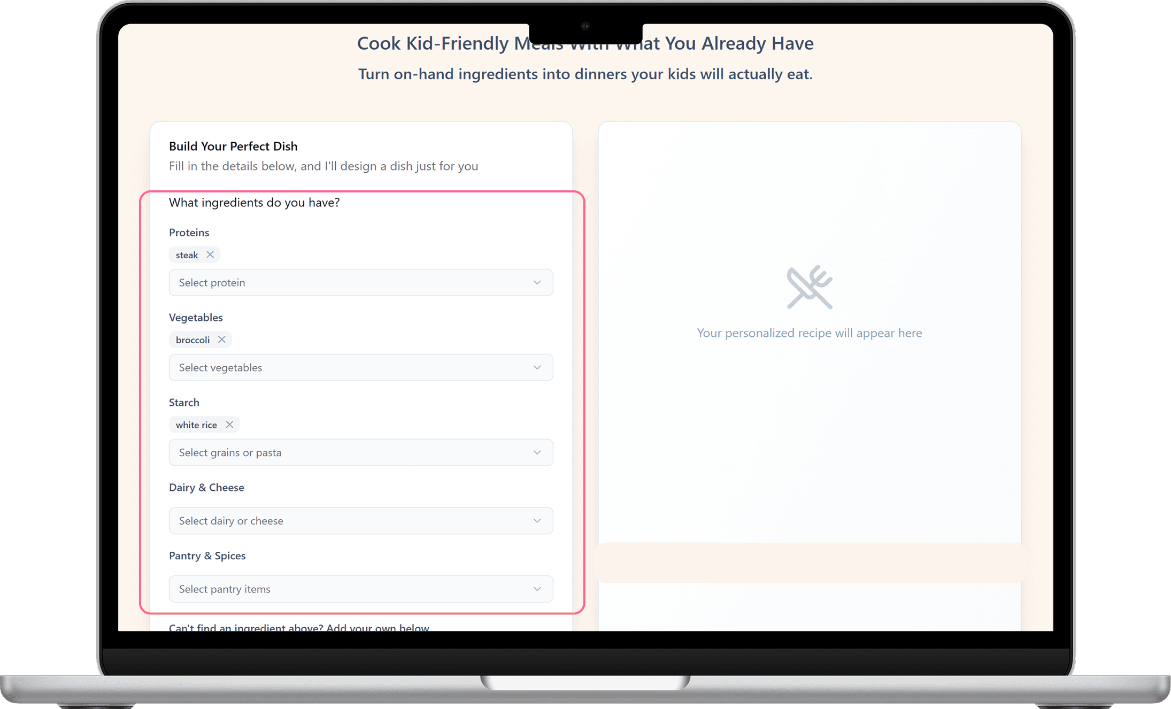Open the Select protein dropdown
Screen dimensions: 1171x709
pos(361,282)
